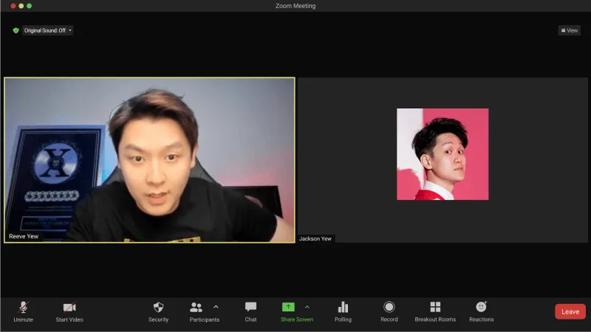Open the Chat panel

click(x=250, y=312)
